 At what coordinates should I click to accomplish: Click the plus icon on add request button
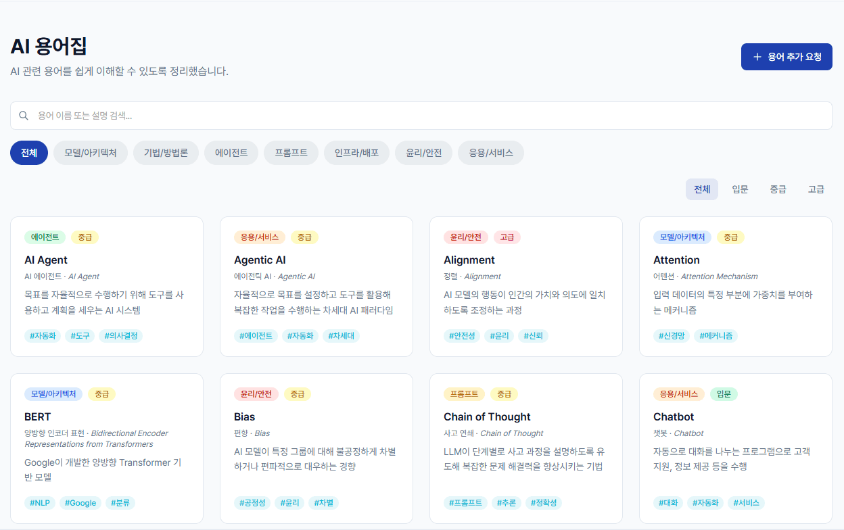point(757,57)
